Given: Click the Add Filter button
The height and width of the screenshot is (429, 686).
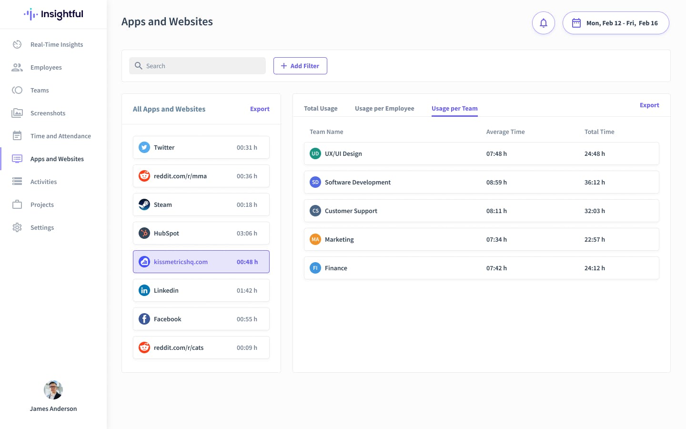Looking at the screenshot, I should point(300,66).
